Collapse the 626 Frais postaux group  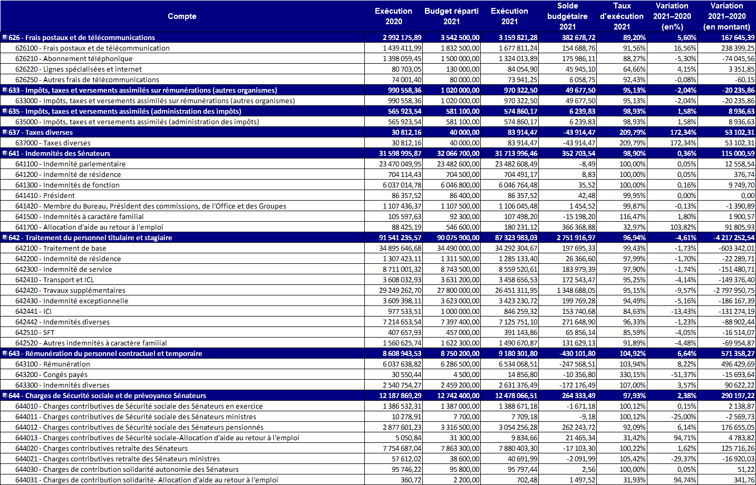(5, 37)
